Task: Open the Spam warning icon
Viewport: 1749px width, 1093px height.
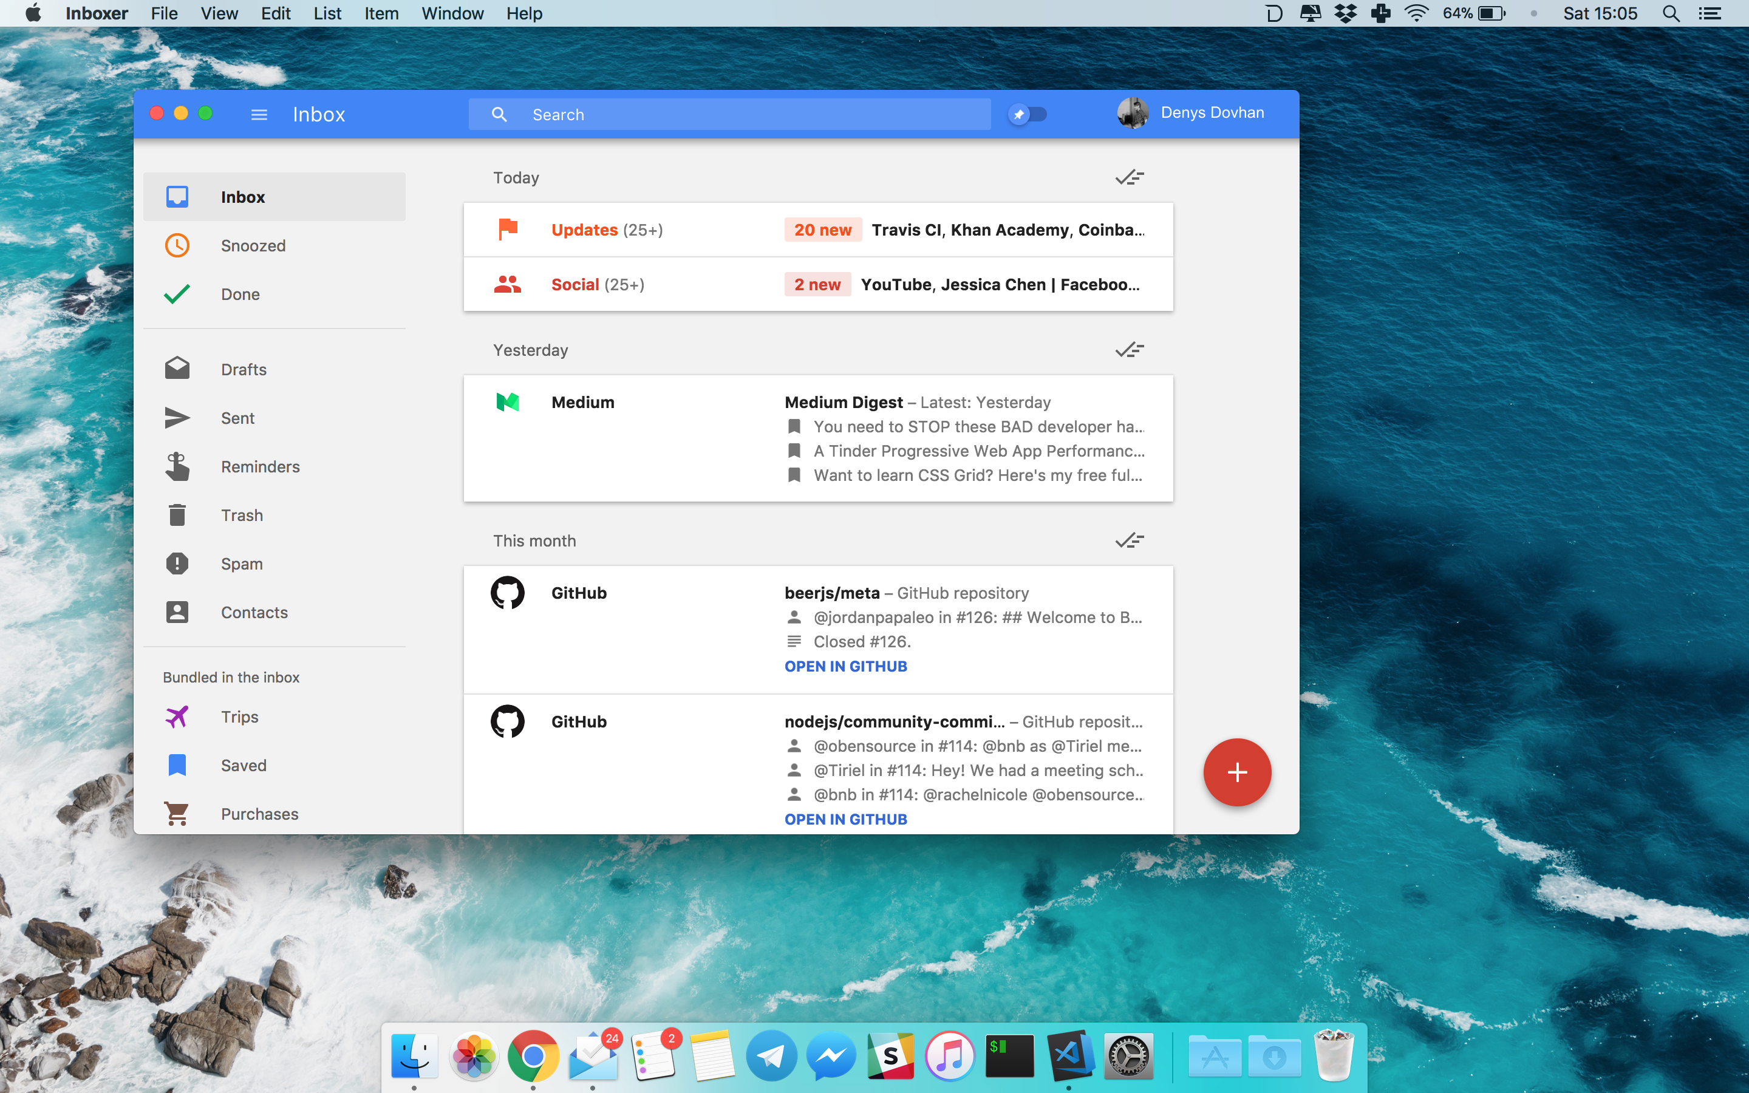Action: [177, 564]
